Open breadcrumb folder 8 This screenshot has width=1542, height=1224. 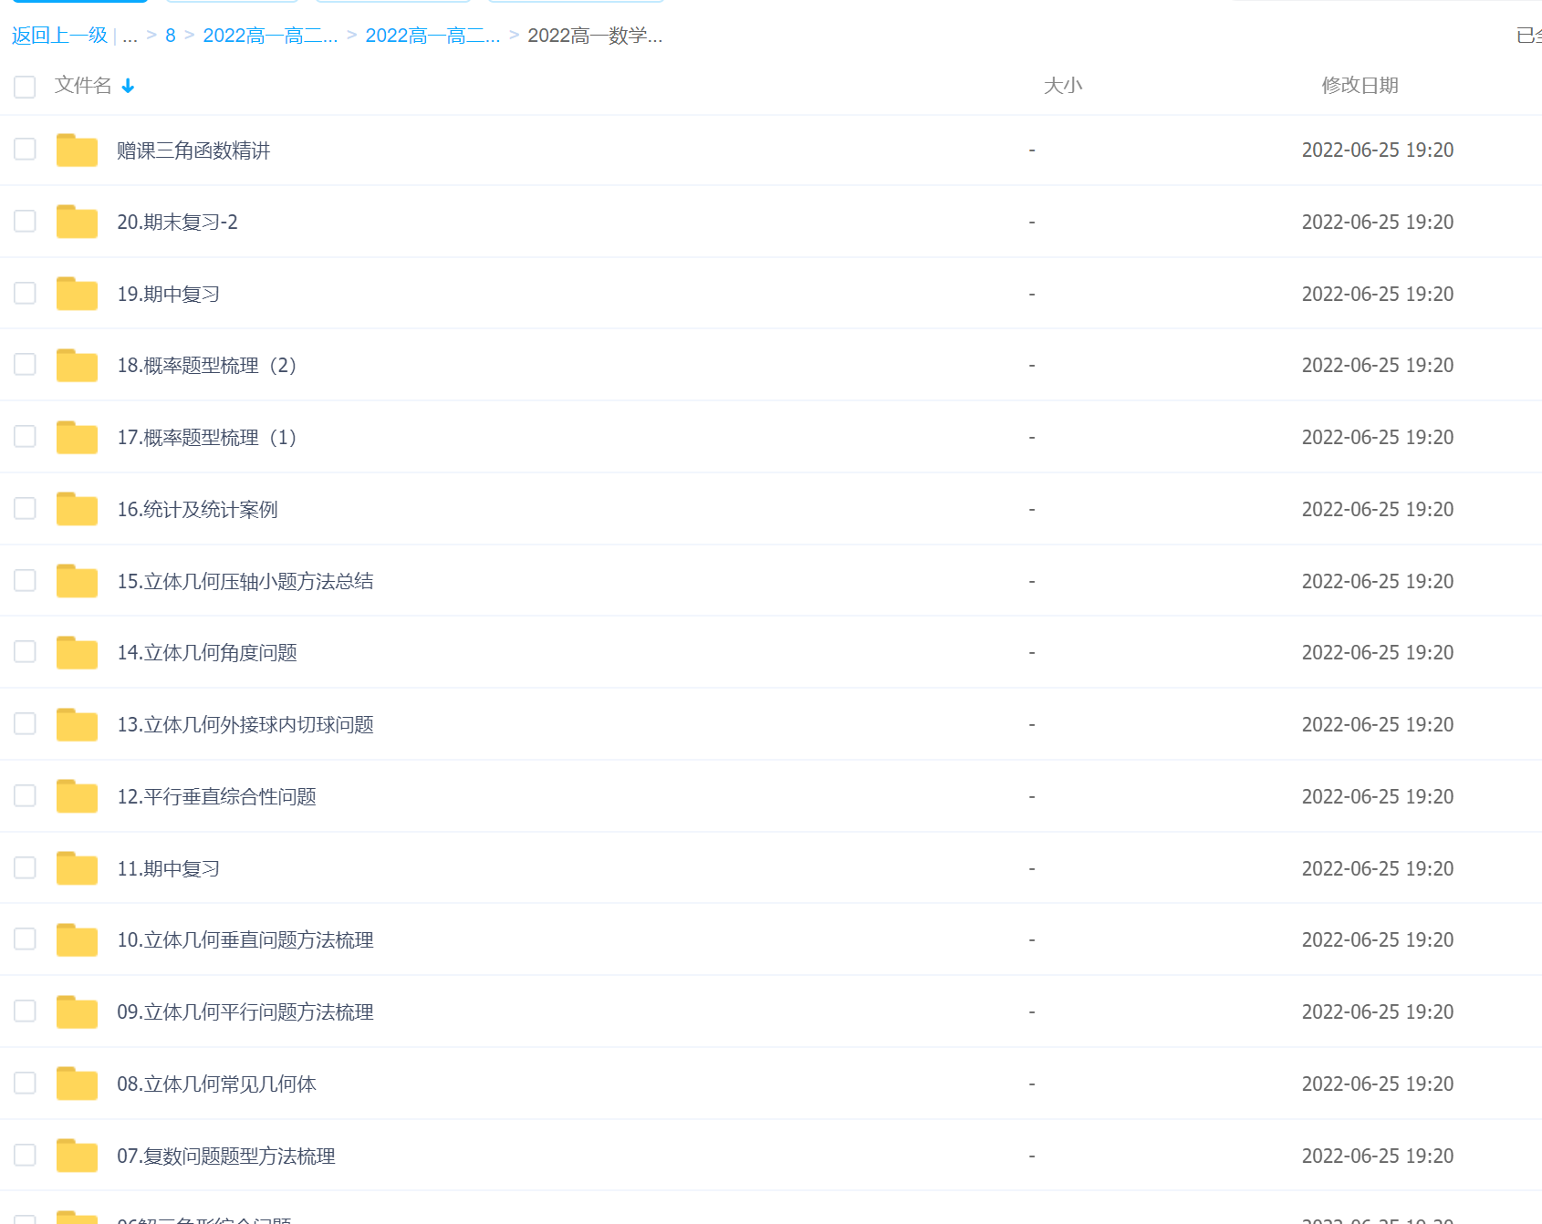[170, 36]
